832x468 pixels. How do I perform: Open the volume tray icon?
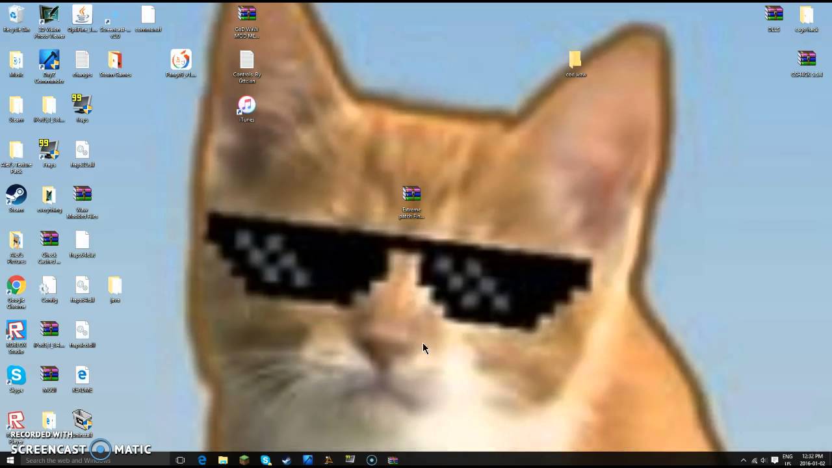764,460
